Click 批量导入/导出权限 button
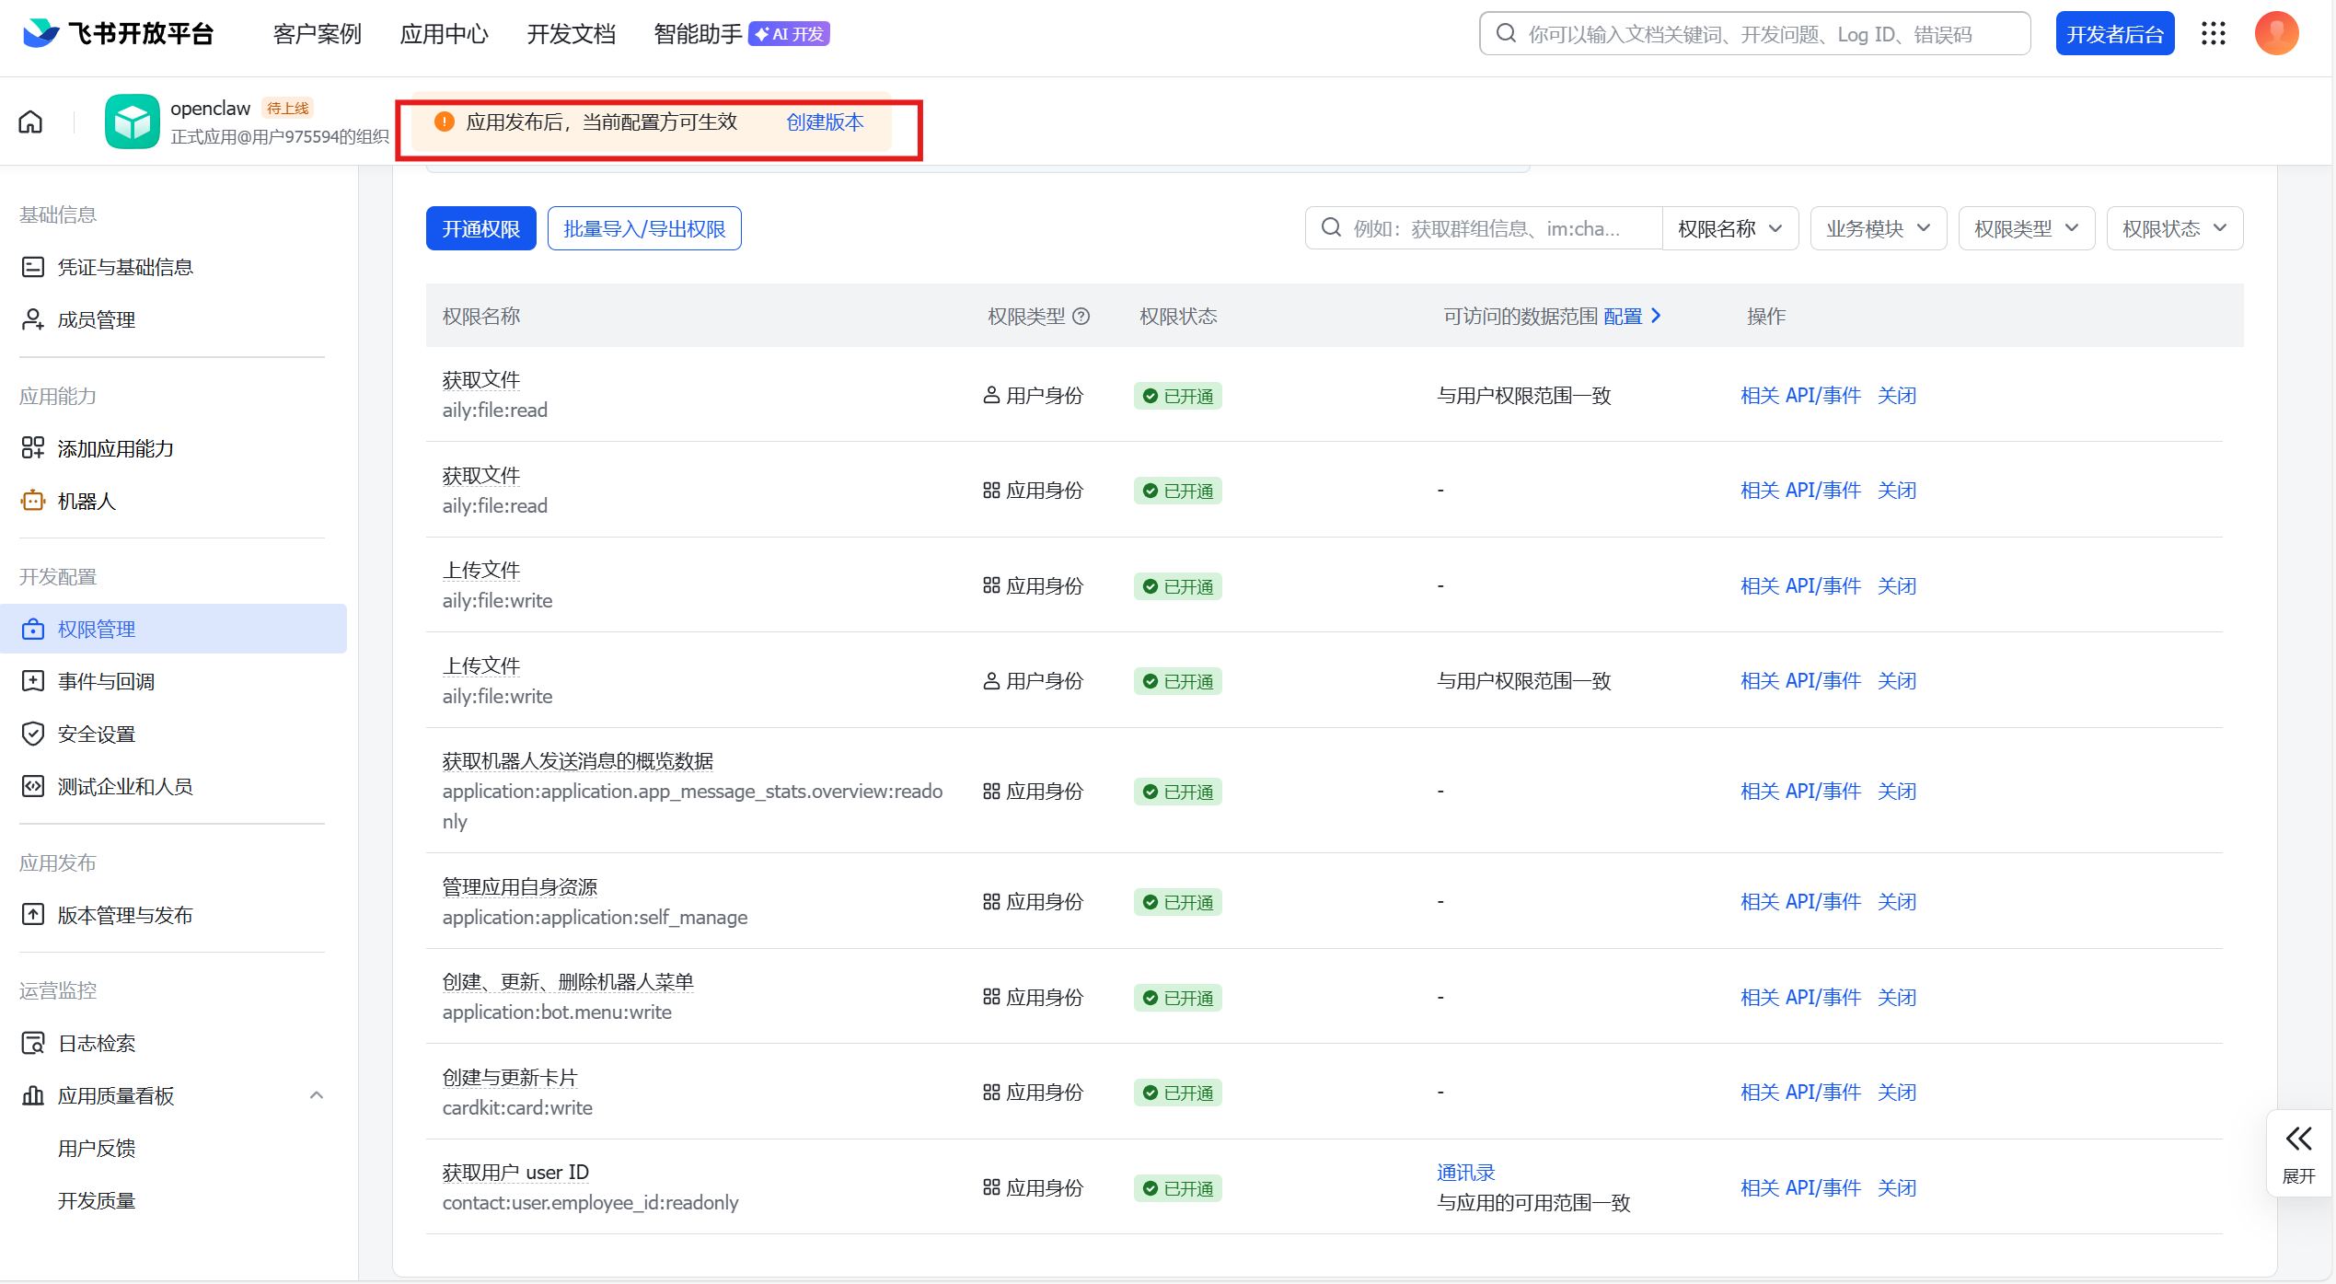 pos(644,228)
